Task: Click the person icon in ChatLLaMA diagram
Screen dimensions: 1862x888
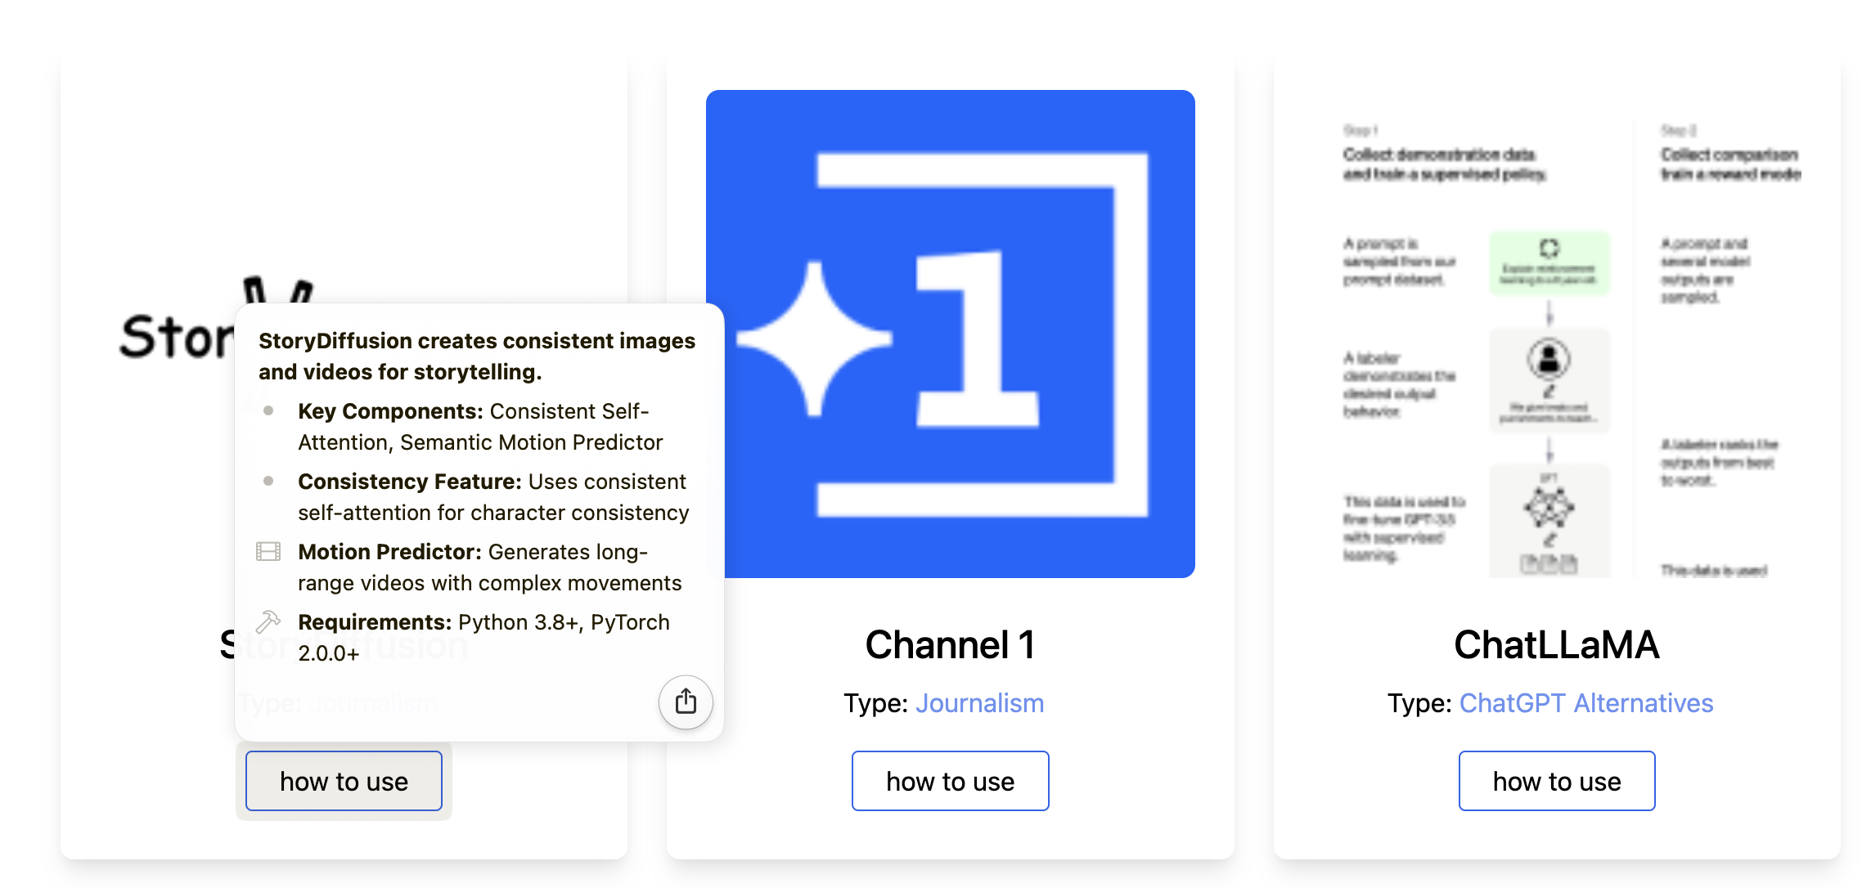Action: click(1549, 359)
